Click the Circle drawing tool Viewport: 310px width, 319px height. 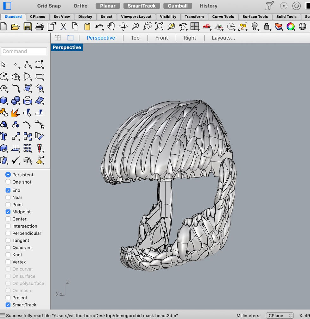pos(4,77)
